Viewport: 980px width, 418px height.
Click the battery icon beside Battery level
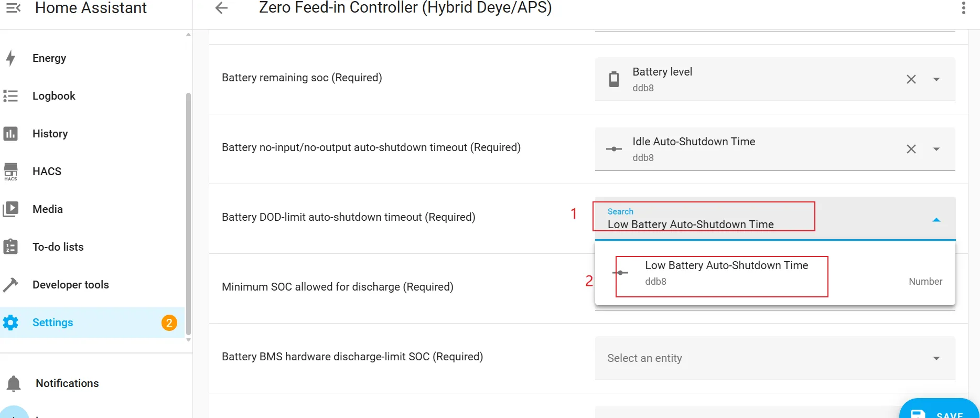coord(614,79)
